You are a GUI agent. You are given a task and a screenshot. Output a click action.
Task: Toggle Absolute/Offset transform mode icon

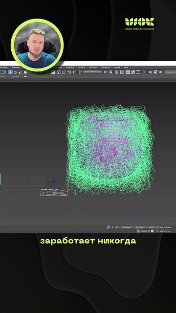point(117,227)
